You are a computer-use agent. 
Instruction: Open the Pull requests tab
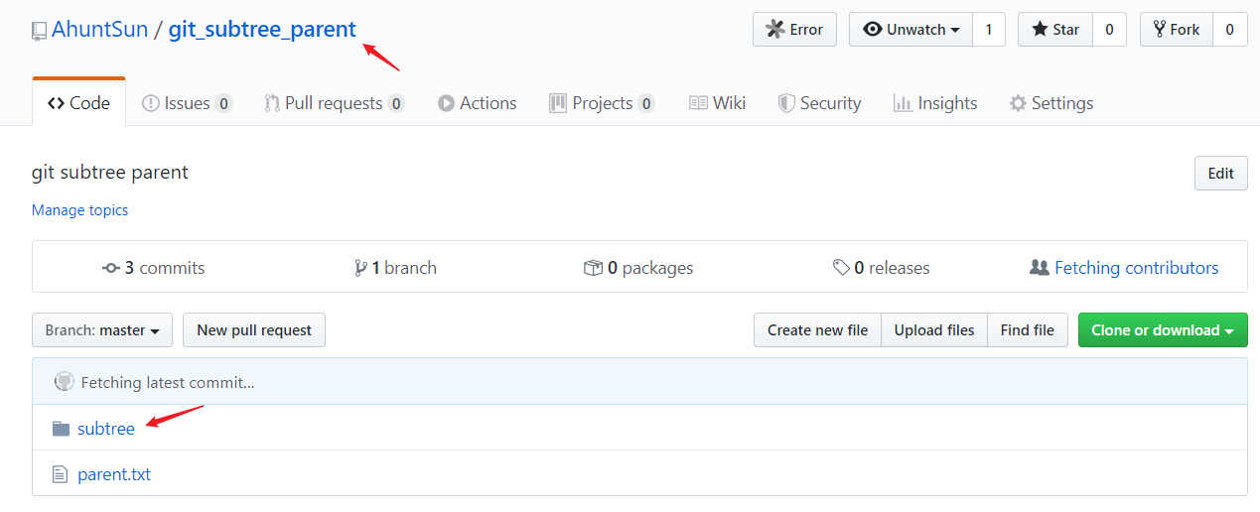[x=335, y=103]
